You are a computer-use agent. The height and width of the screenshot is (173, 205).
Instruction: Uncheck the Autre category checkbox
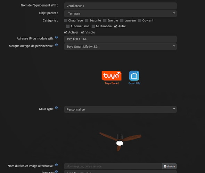[x=115, y=26]
